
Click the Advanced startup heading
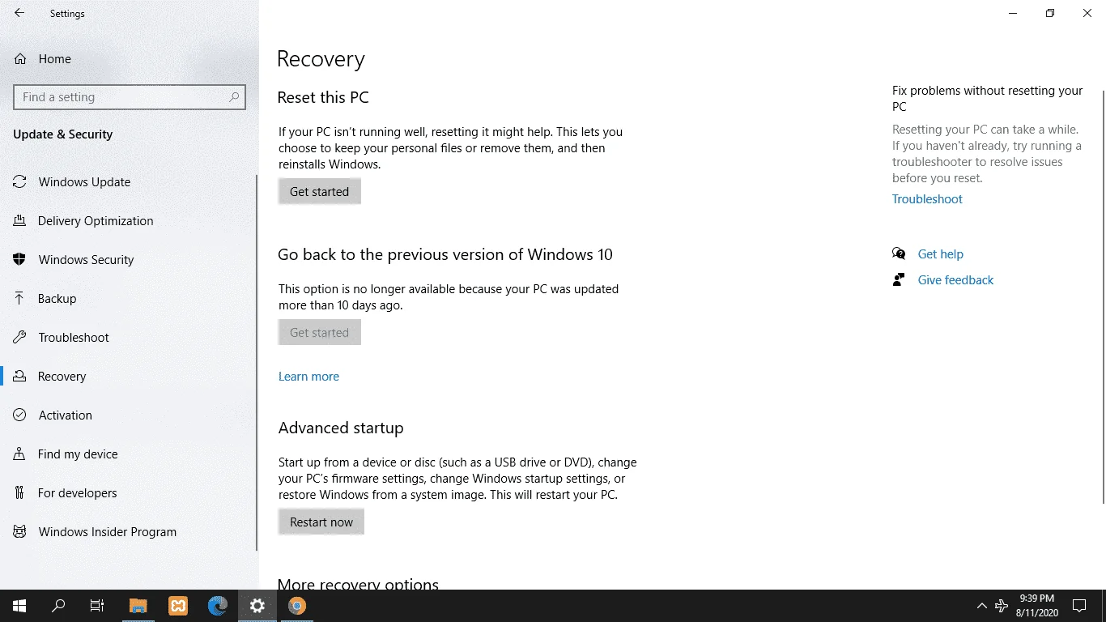[x=341, y=428]
